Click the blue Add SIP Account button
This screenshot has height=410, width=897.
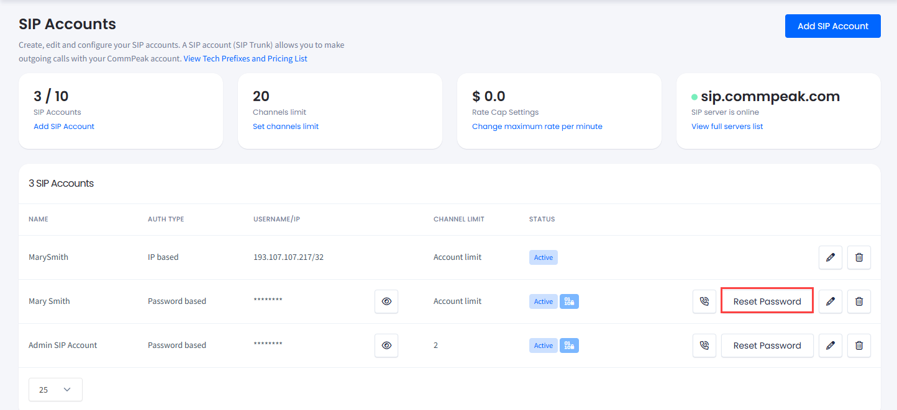tap(832, 26)
